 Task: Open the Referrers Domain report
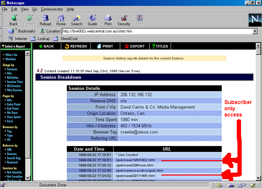(12, 154)
